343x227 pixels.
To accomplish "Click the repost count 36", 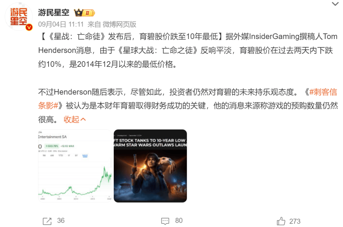I will coord(61,221).
